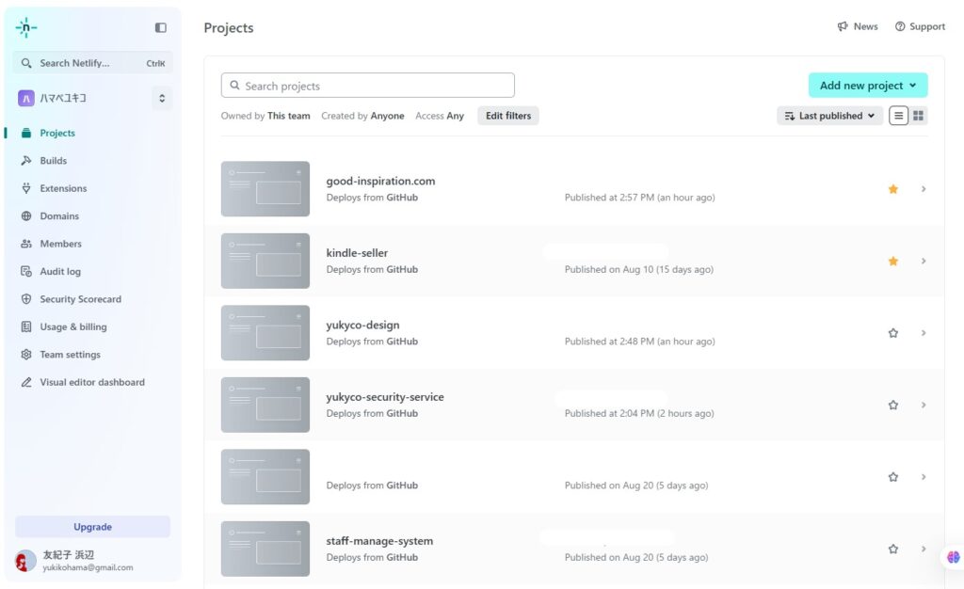Click the Upgrade button
964x589 pixels.
tap(93, 527)
